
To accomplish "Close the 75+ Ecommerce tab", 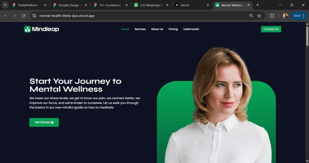I will [x=127, y=5].
